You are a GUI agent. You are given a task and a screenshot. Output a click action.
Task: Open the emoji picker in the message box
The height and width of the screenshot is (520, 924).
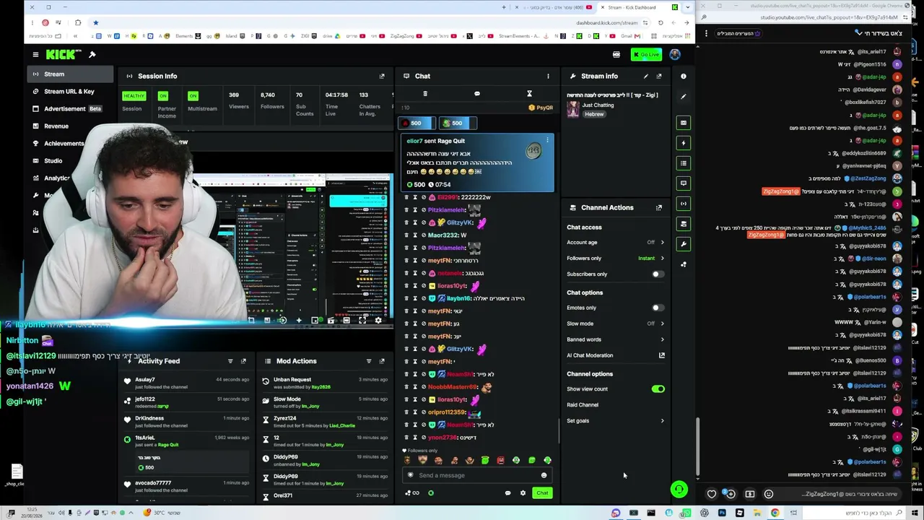click(544, 475)
